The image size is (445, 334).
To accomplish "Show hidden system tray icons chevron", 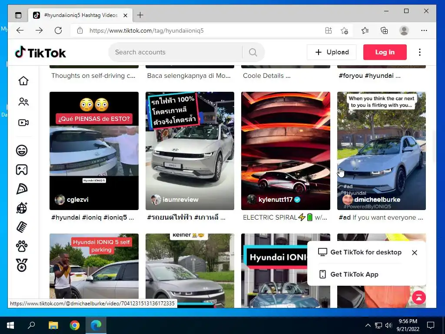I will (368, 325).
